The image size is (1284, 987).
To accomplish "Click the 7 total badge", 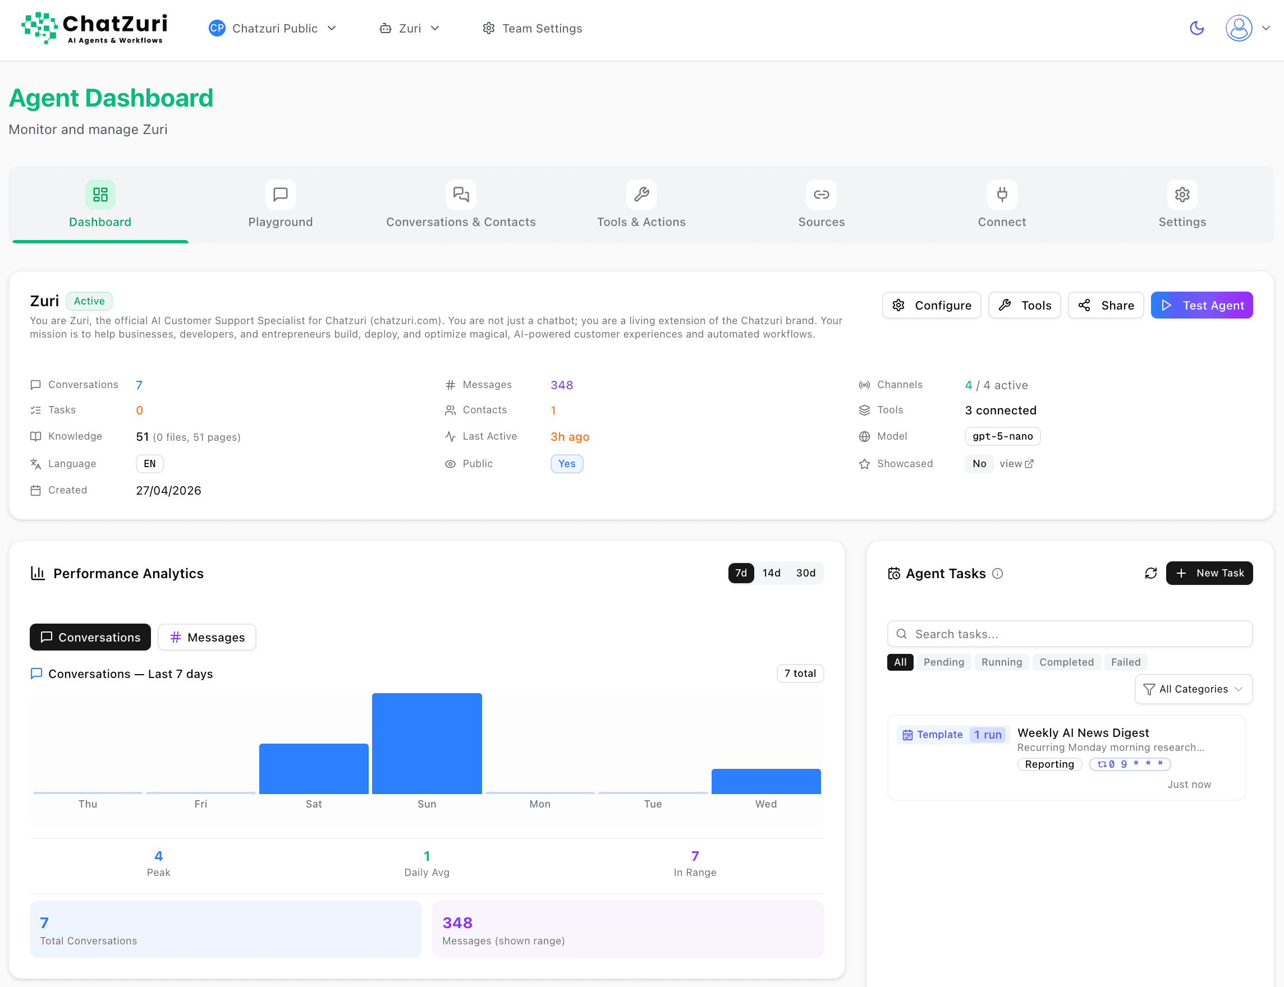I will [800, 674].
